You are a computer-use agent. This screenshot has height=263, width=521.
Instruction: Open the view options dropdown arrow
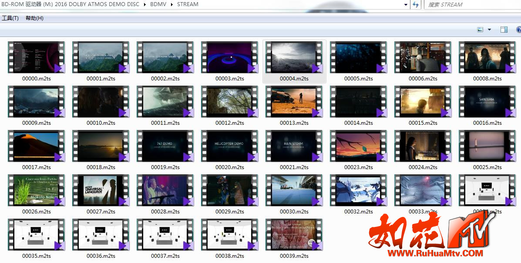[x=489, y=30]
